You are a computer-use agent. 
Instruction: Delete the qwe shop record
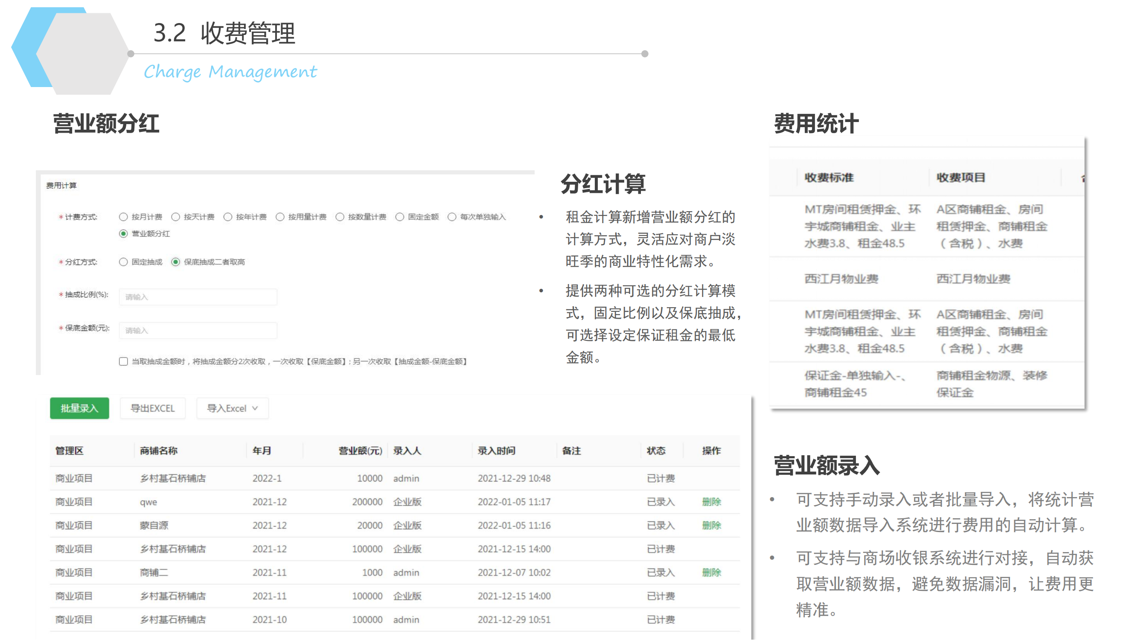tap(711, 502)
